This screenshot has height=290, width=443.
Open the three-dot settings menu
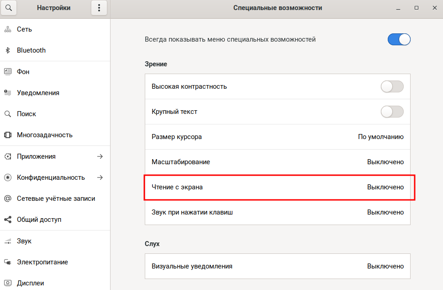[99, 8]
